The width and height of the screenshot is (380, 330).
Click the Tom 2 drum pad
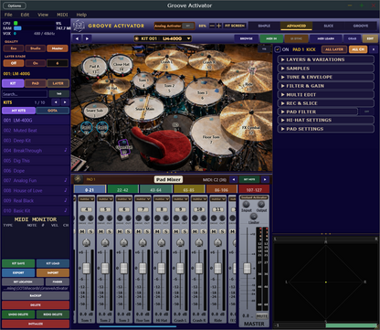170,85
